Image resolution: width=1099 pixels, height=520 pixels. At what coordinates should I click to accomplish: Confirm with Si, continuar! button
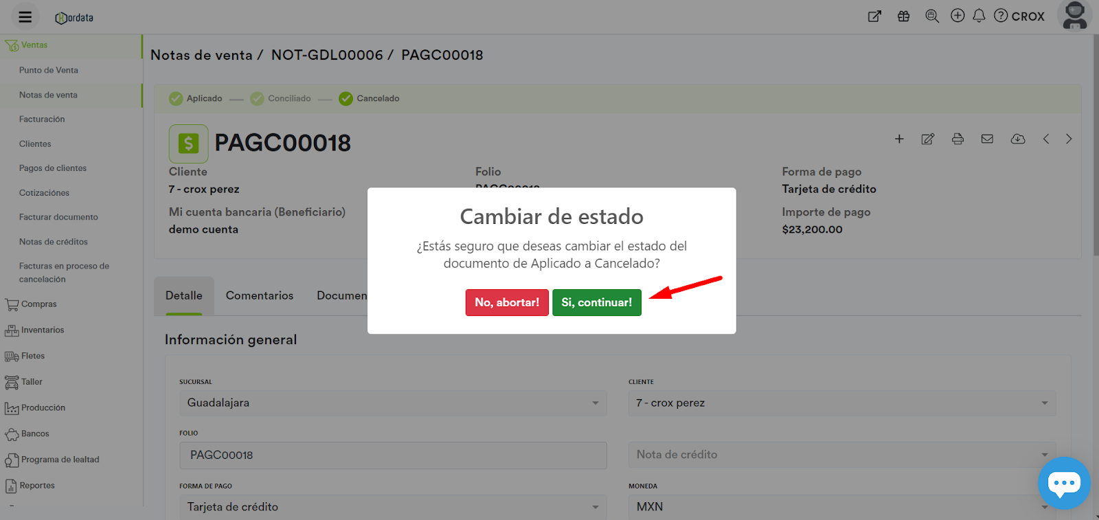click(596, 302)
